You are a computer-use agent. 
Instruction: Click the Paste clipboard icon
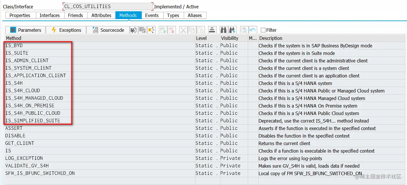201,30
